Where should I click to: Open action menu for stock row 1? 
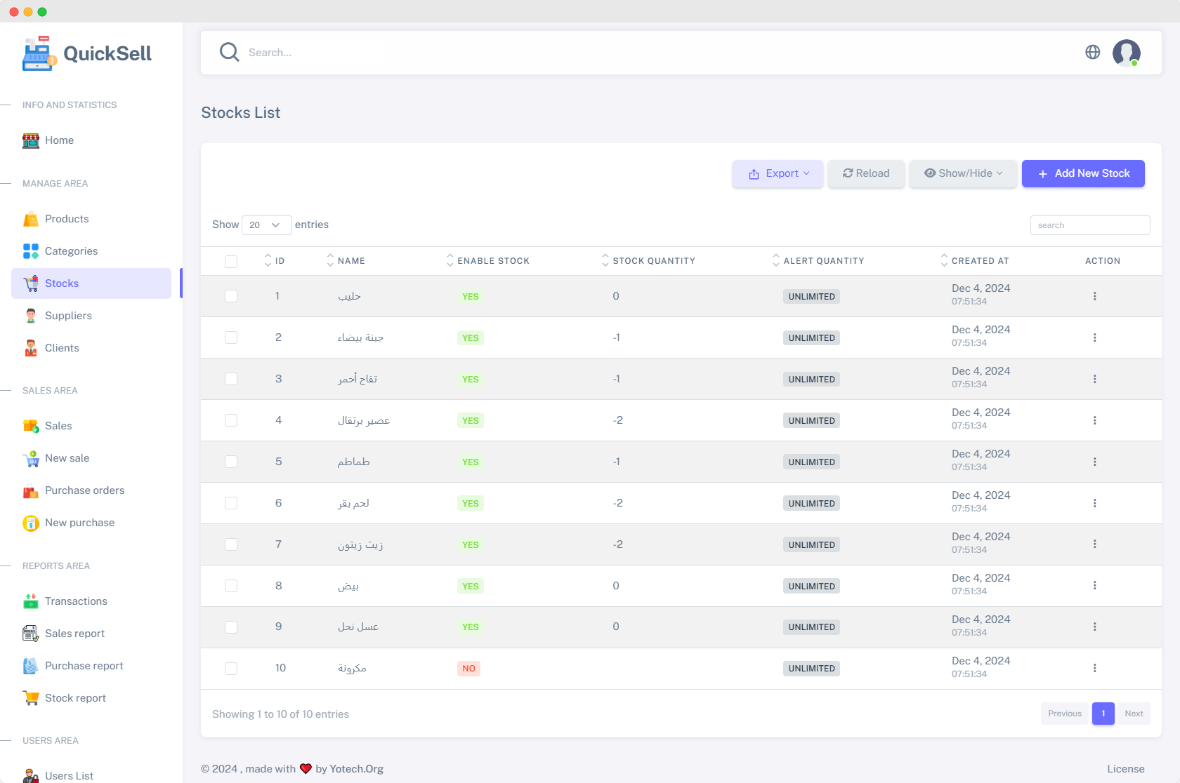click(1094, 296)
